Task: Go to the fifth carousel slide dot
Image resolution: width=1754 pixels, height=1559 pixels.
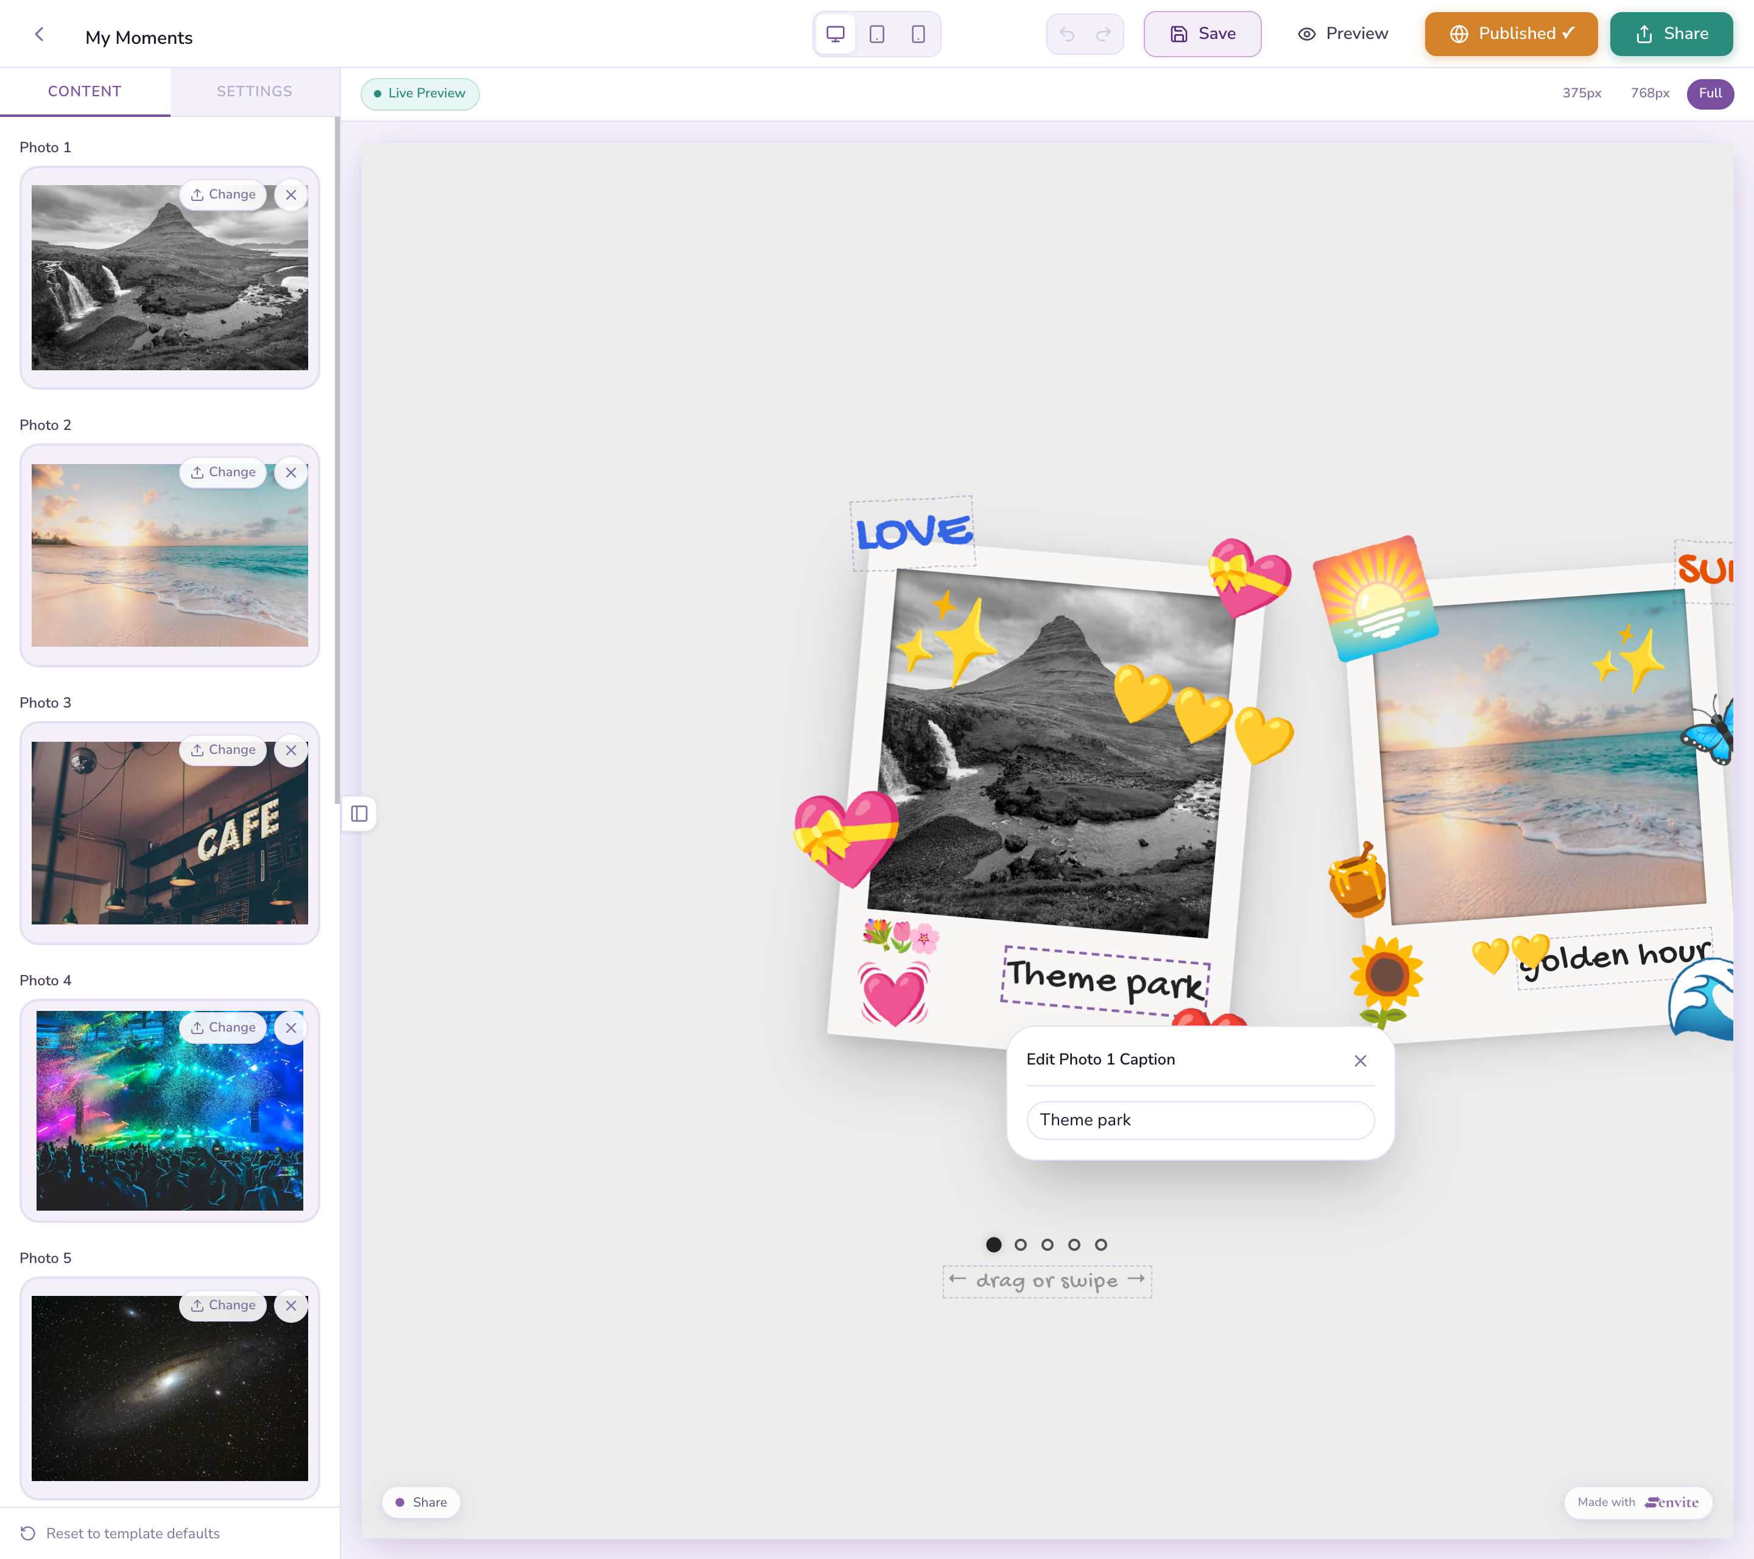Action: pos(1101,1244)
